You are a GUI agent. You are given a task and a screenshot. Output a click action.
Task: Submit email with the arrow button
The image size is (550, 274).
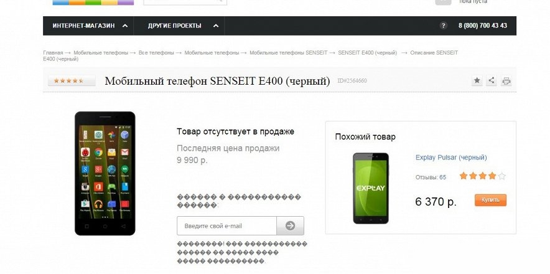(290, 225)
